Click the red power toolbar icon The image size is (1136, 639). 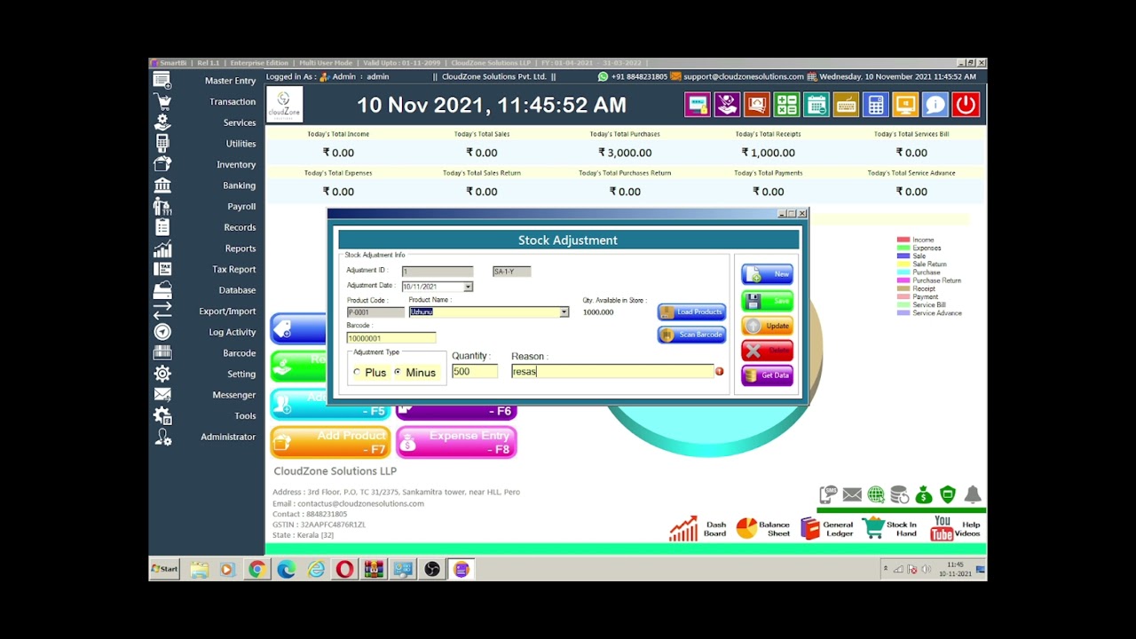pyautogui.click(x=966, y=105)
